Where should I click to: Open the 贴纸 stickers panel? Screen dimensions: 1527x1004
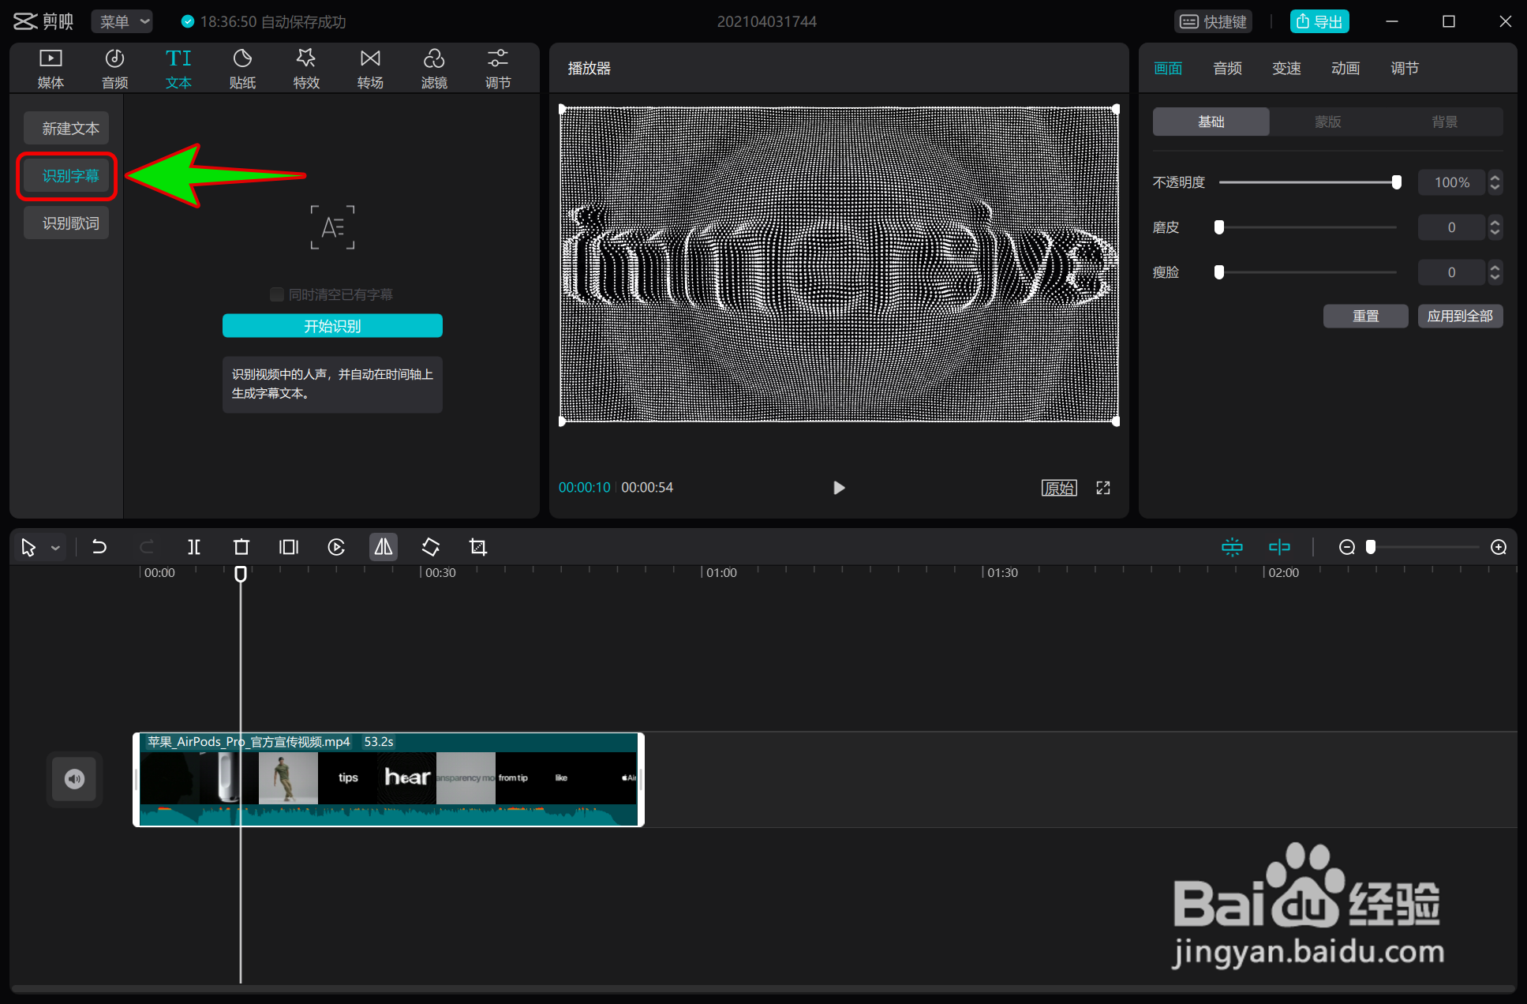point(242,69)
